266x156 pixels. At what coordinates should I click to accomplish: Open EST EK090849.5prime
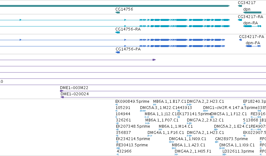[x=132, y=102]
